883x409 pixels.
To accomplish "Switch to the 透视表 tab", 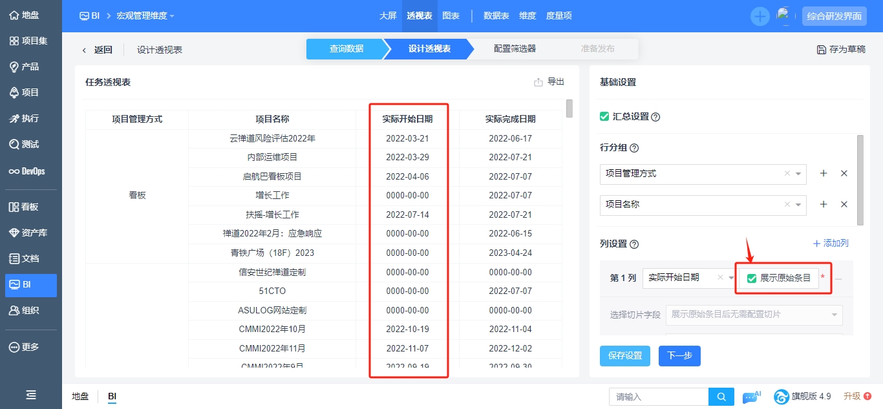I will tap(420, 16).
